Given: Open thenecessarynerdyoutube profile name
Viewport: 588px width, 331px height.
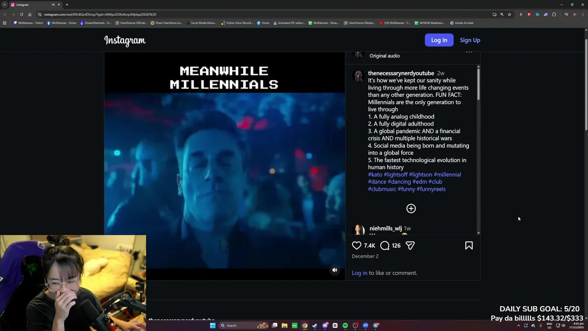Looking at the screenshot, I should pyautogui.click(x=401, y=73).
